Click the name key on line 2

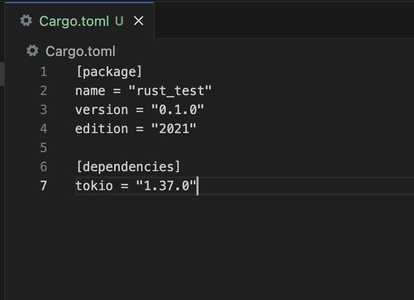pos(90,91)
